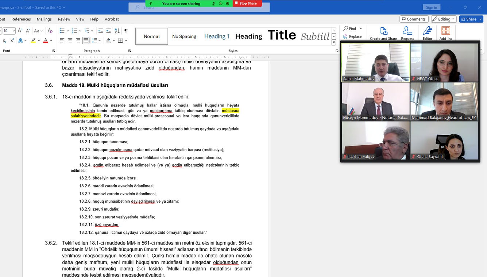Expand the Styles gallery

(334, 42)
